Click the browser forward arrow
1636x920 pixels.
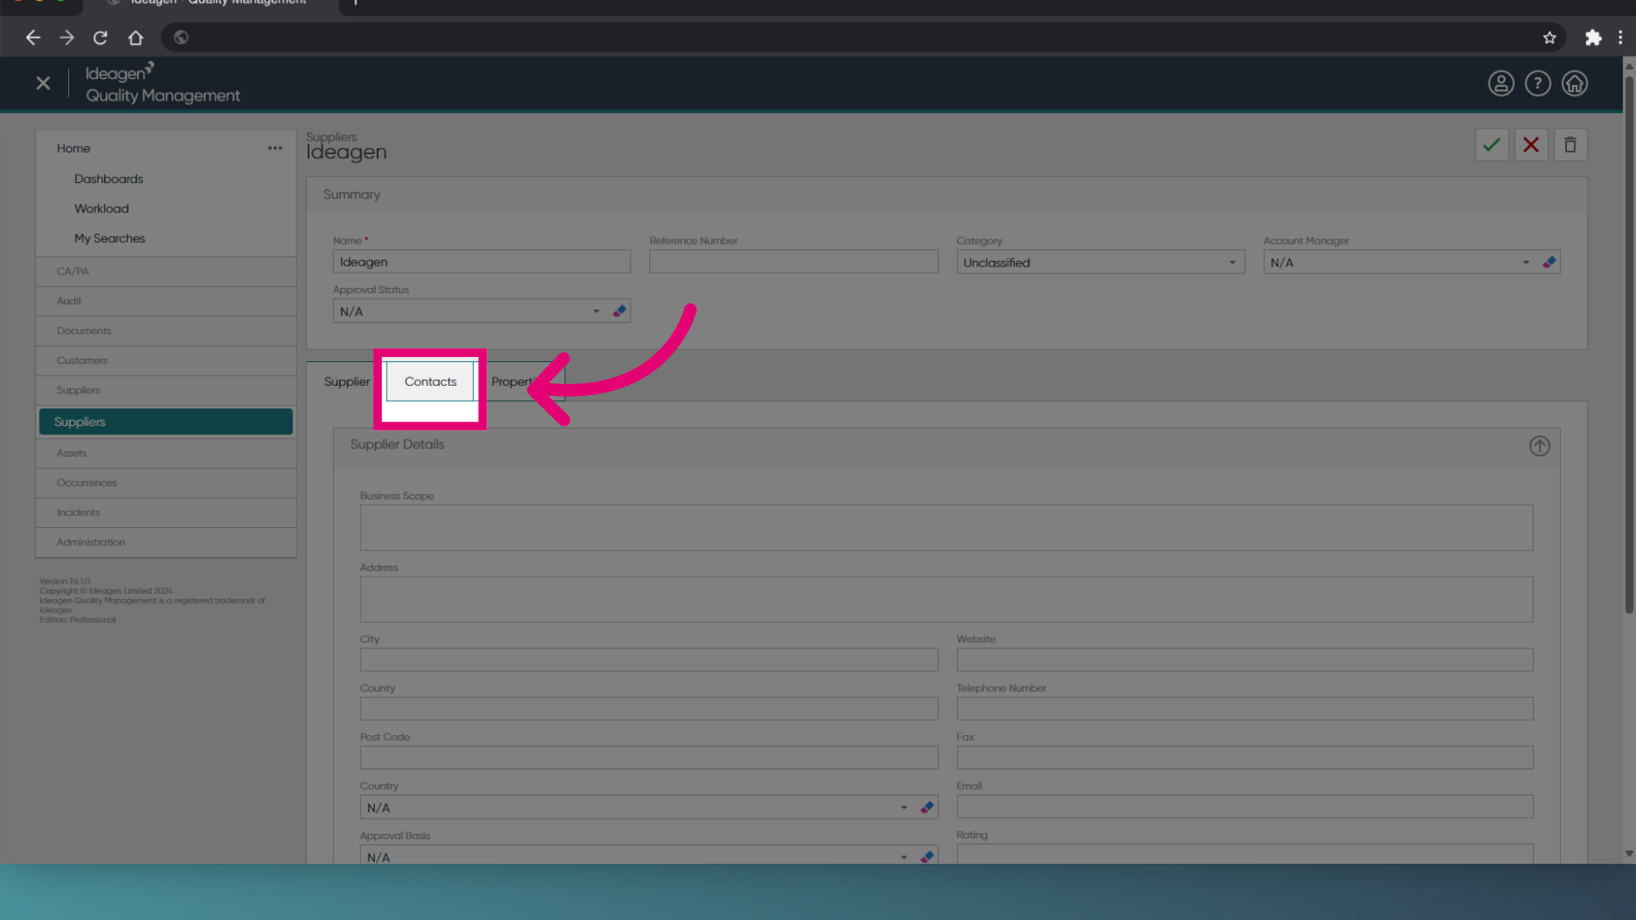[66, 37]
